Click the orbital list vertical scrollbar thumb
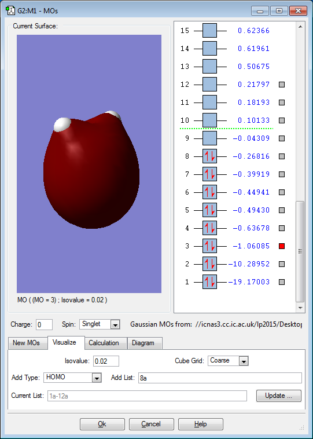This screenshot has height=439, width=313. coord(300,251)
